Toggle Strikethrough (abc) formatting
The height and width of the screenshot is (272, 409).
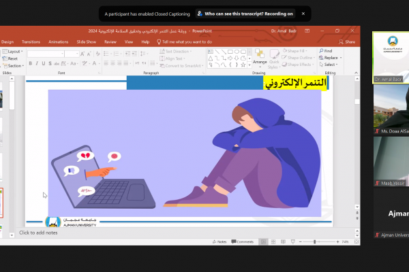[57, 63]
